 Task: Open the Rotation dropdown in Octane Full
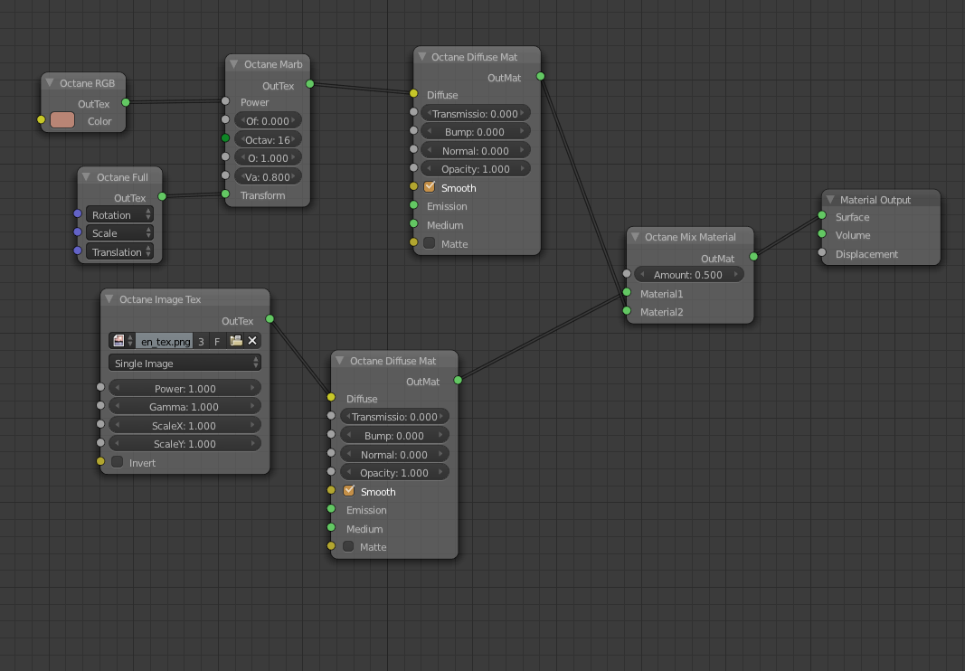point(119,215)
